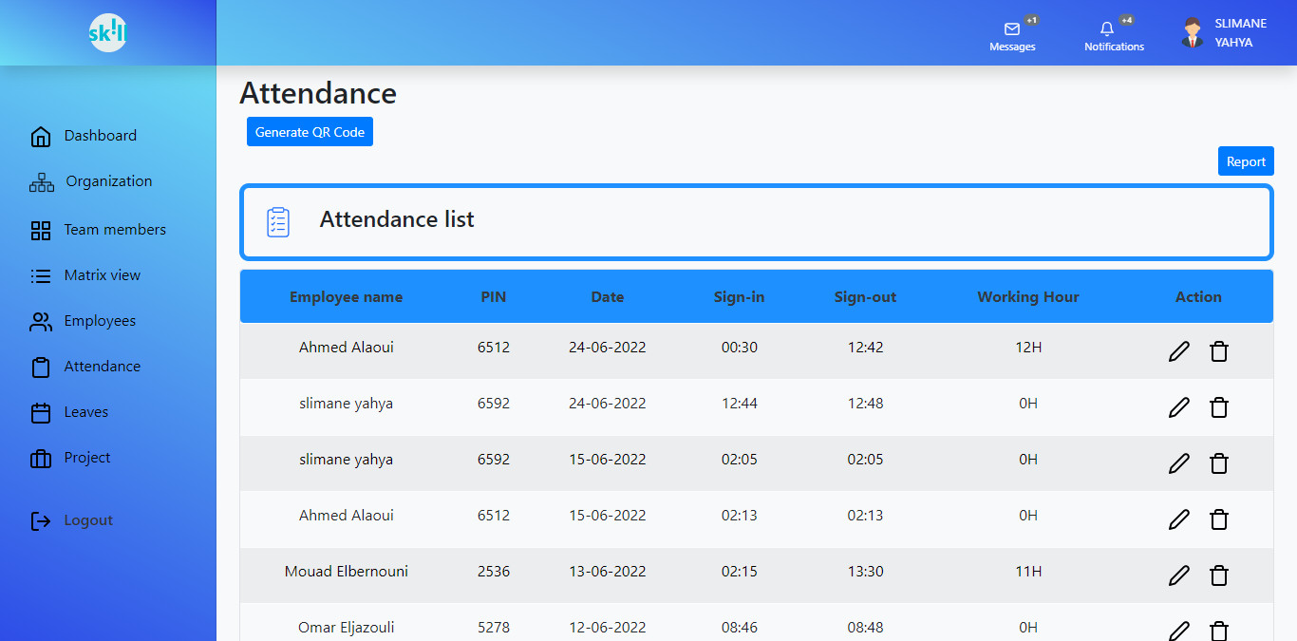The image size is (1297, 641).
Task: Open the Notifications bell icon
Action: point(1107,29)
